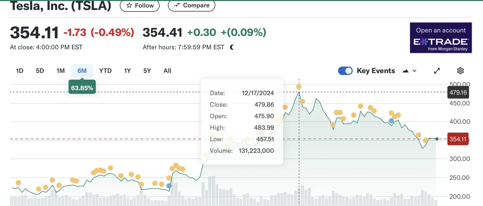Switch chart to YTD range

(x=105, y=71)
